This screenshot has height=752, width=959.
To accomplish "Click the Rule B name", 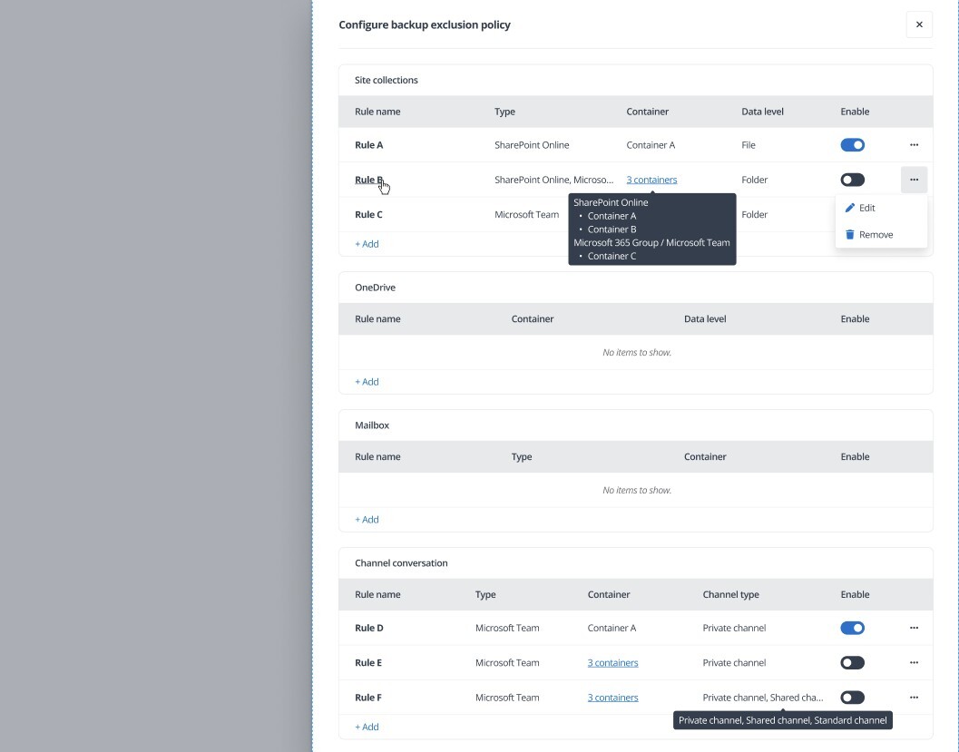I will coord(368,180).
